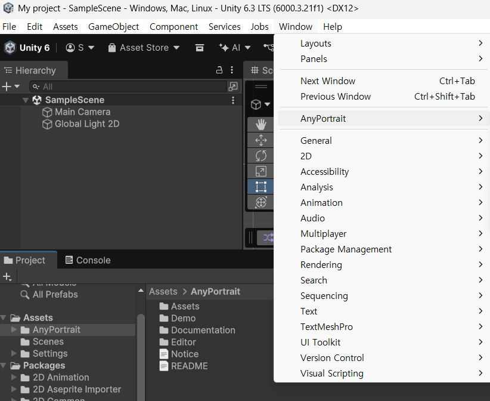
Task: Open the File menu
Action: [9, 27]
